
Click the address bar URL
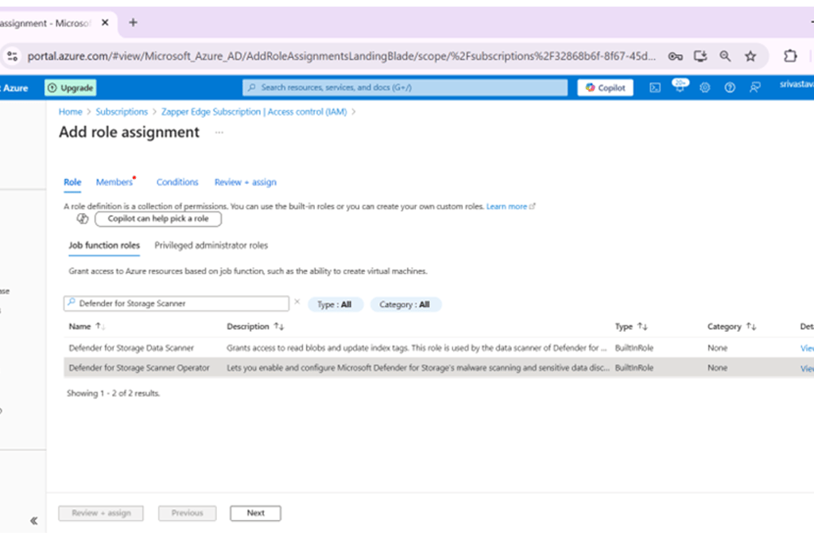(x=341, y=56)
